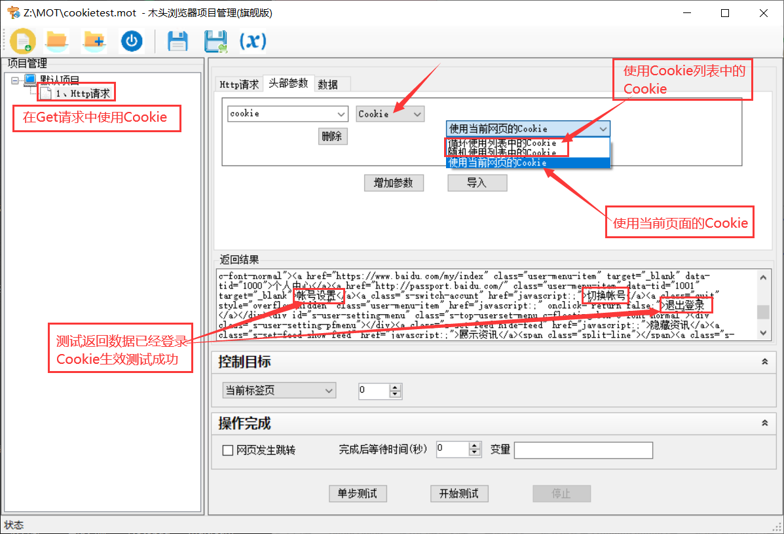This screenshot has width=784, height=534.
Task: Open an existing project with the folder icon
Action: [x=56, y=41]
